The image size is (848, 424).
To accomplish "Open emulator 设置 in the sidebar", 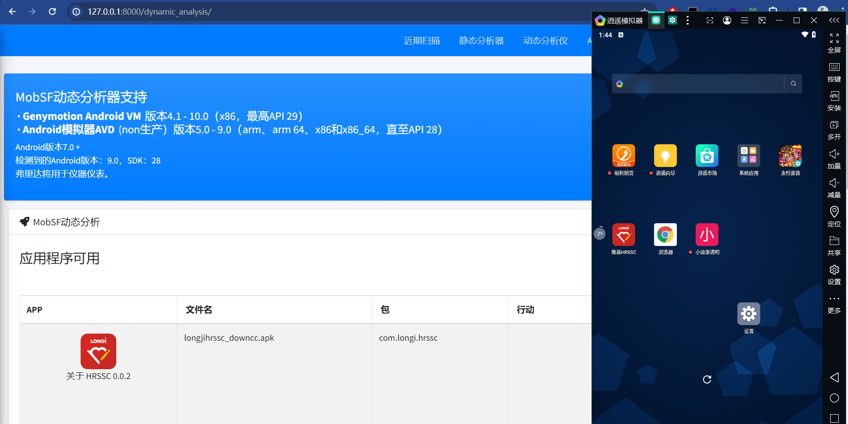I will pyautogui.click(x=834, y=275).
